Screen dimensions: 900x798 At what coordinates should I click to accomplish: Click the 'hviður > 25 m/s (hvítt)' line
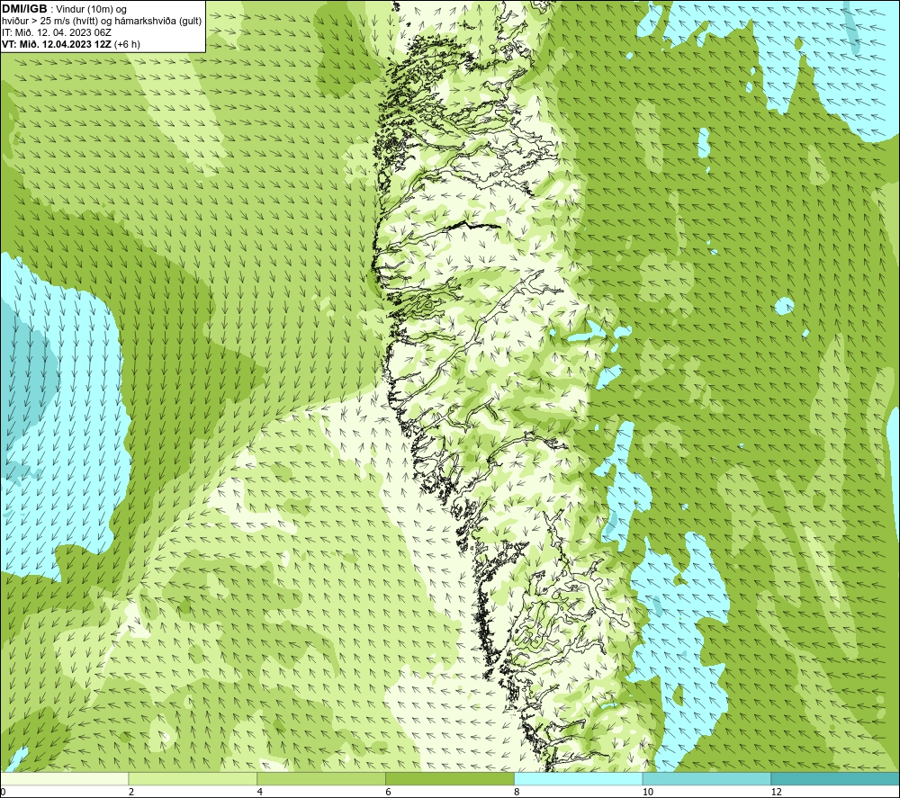(x=102, y=22)
